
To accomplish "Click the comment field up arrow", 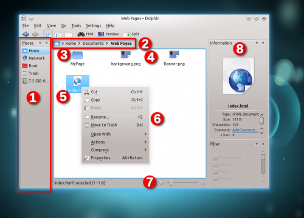I will (x=262, y=128).
